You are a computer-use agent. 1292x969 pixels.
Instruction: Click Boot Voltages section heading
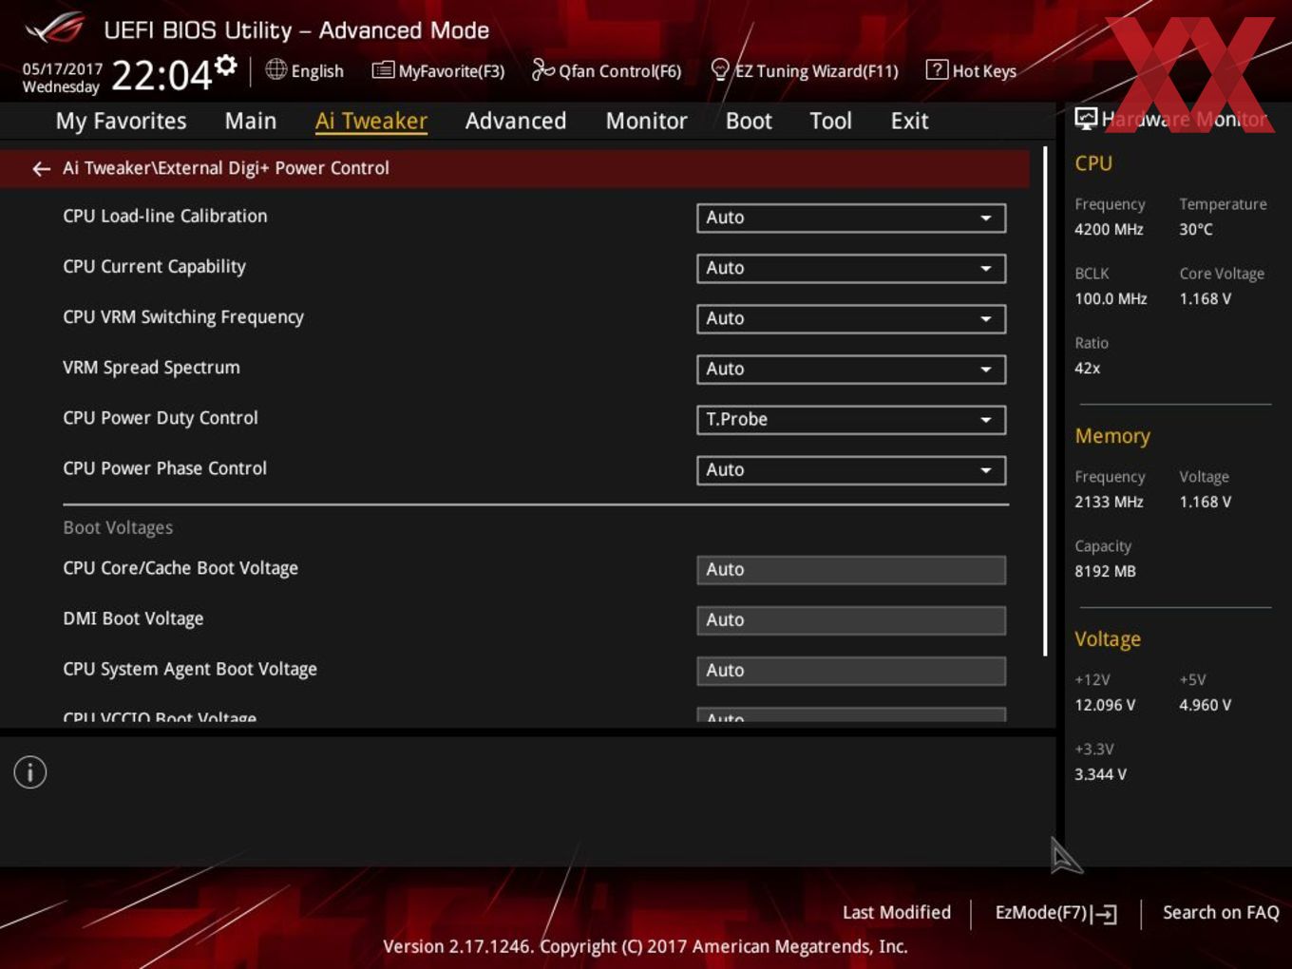[118, 527]
